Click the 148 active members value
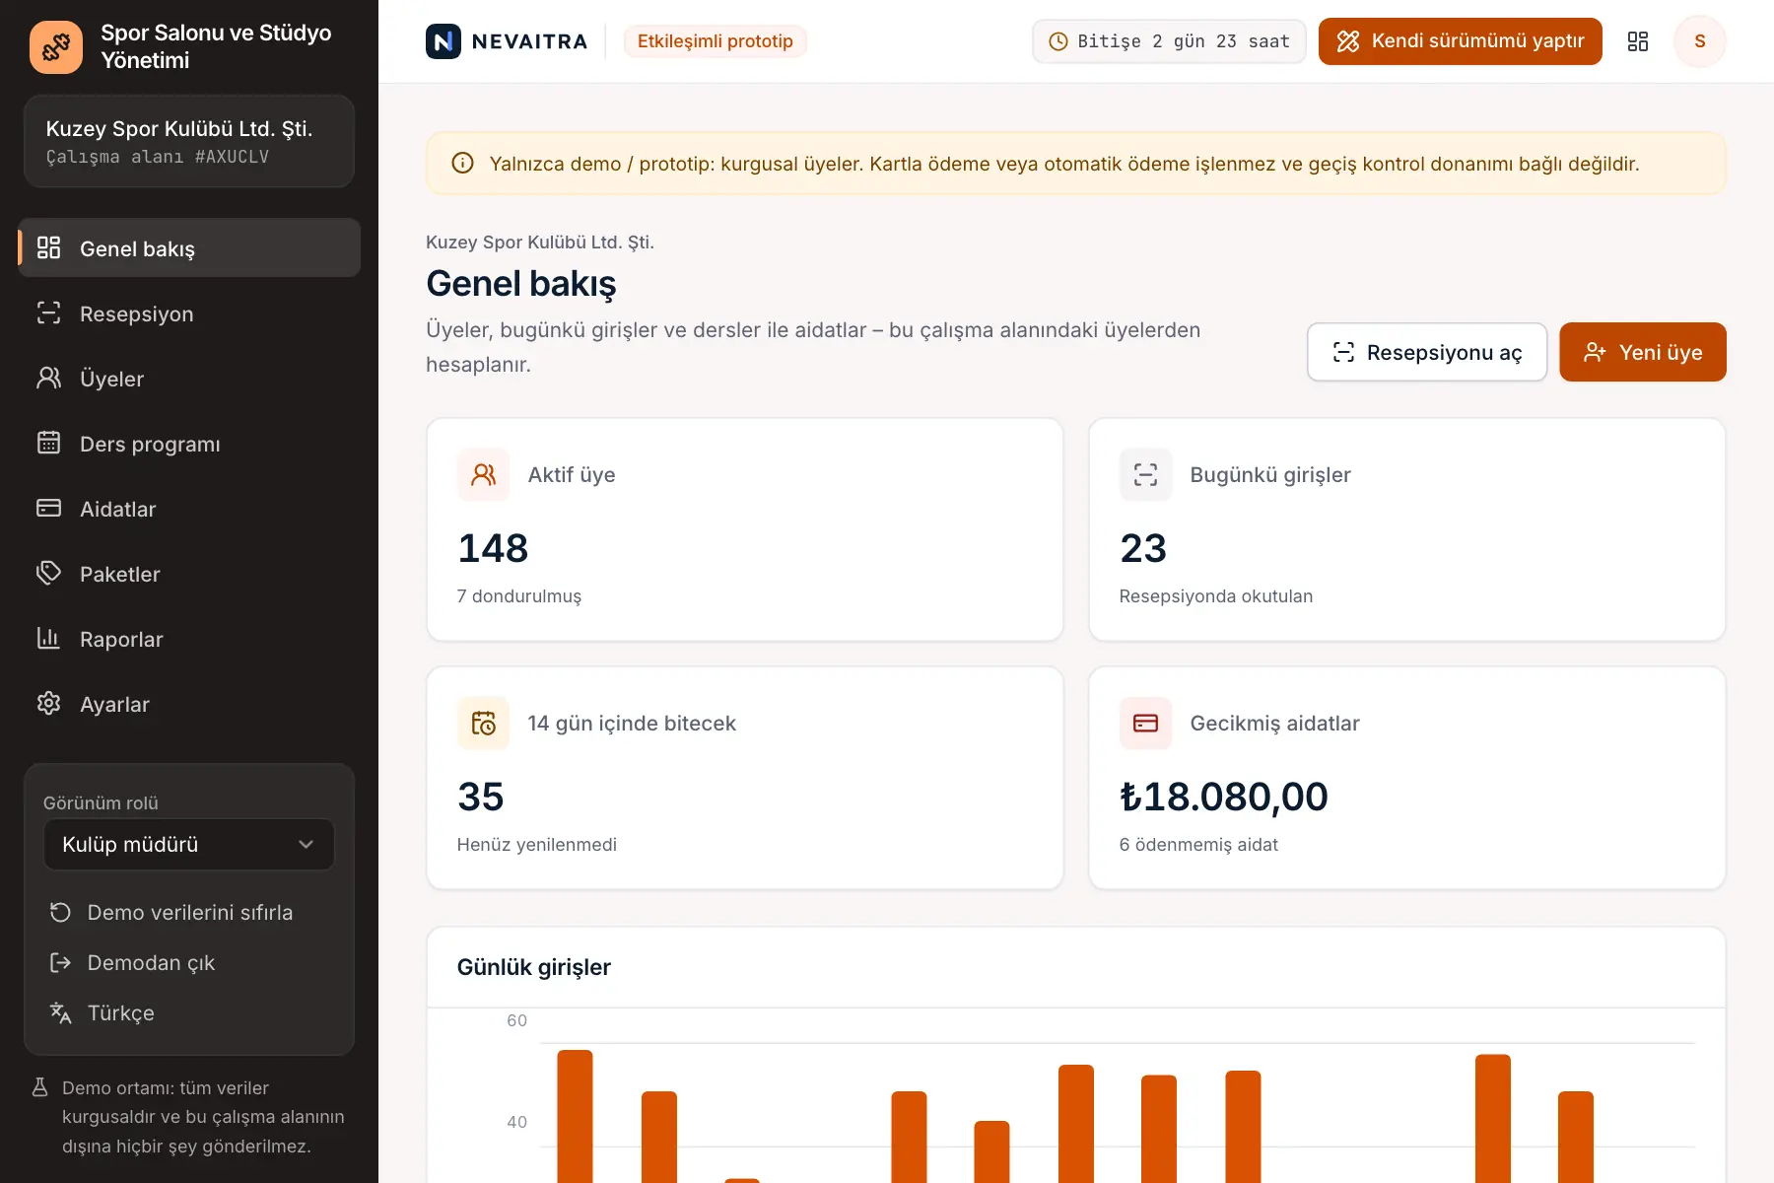Screen dimensions: 1774x1183 (493, 548)
